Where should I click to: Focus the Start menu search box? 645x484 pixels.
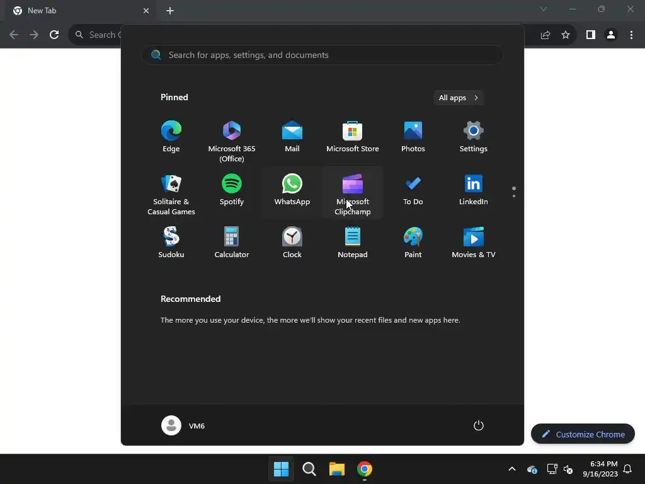click(322, 55)
